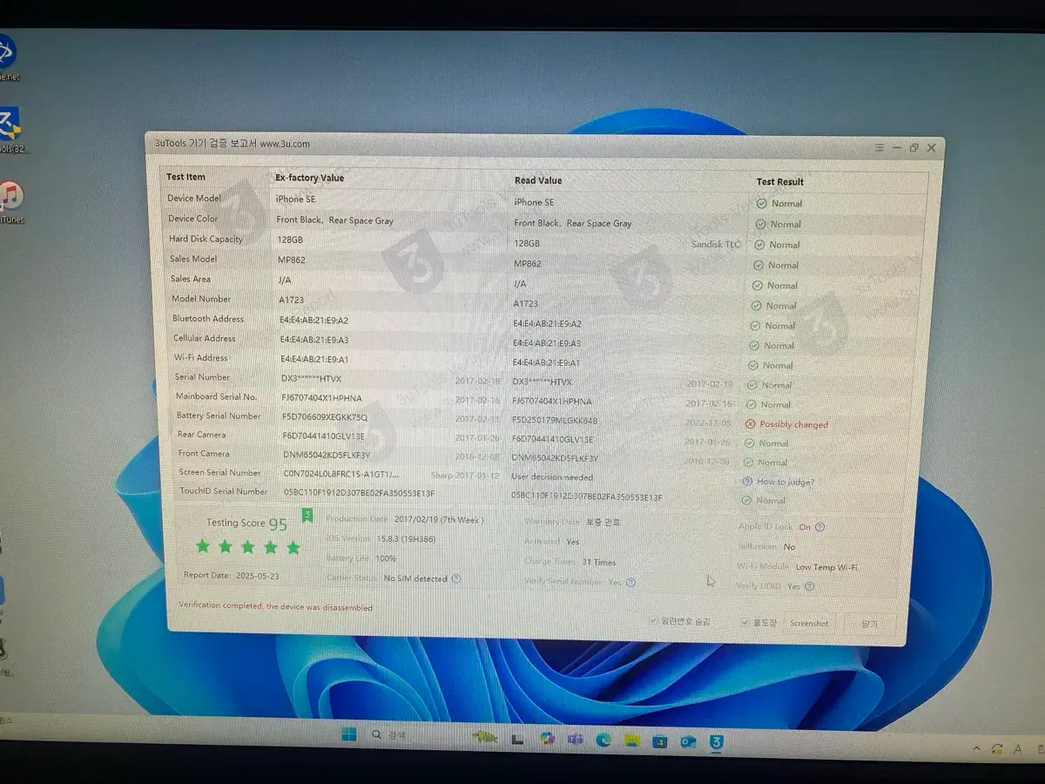Open help icon beside Carrier Status
The height and width of the screenshot is (784, 1045).
455,578
